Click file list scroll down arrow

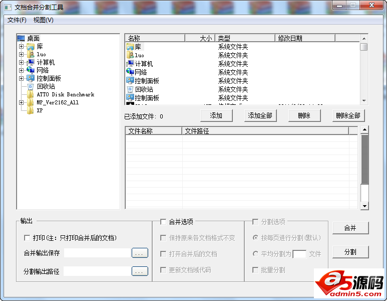point(364,101)
